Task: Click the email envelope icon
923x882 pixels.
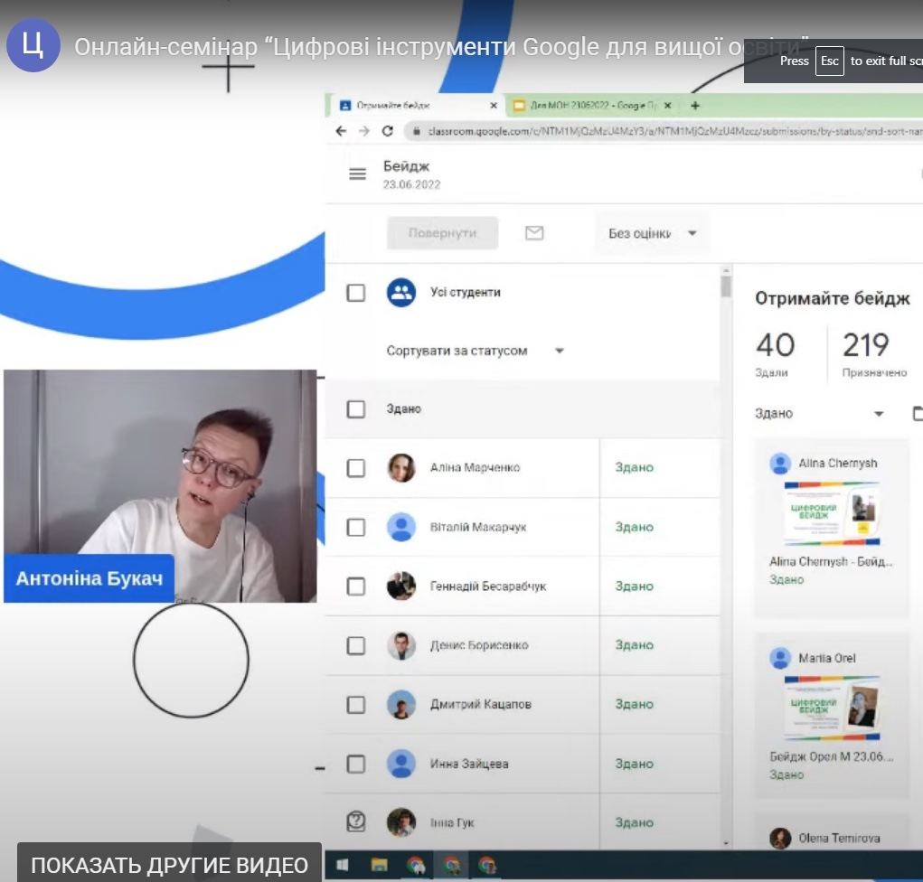Action: tap(534, 233)
